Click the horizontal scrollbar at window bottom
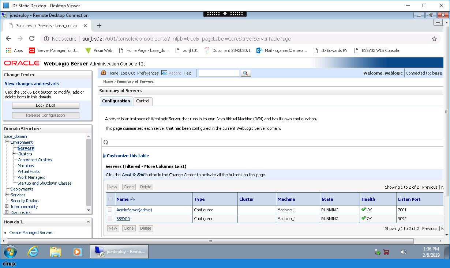The height and width of the screenshot is (268, 450). coord(210,241)
